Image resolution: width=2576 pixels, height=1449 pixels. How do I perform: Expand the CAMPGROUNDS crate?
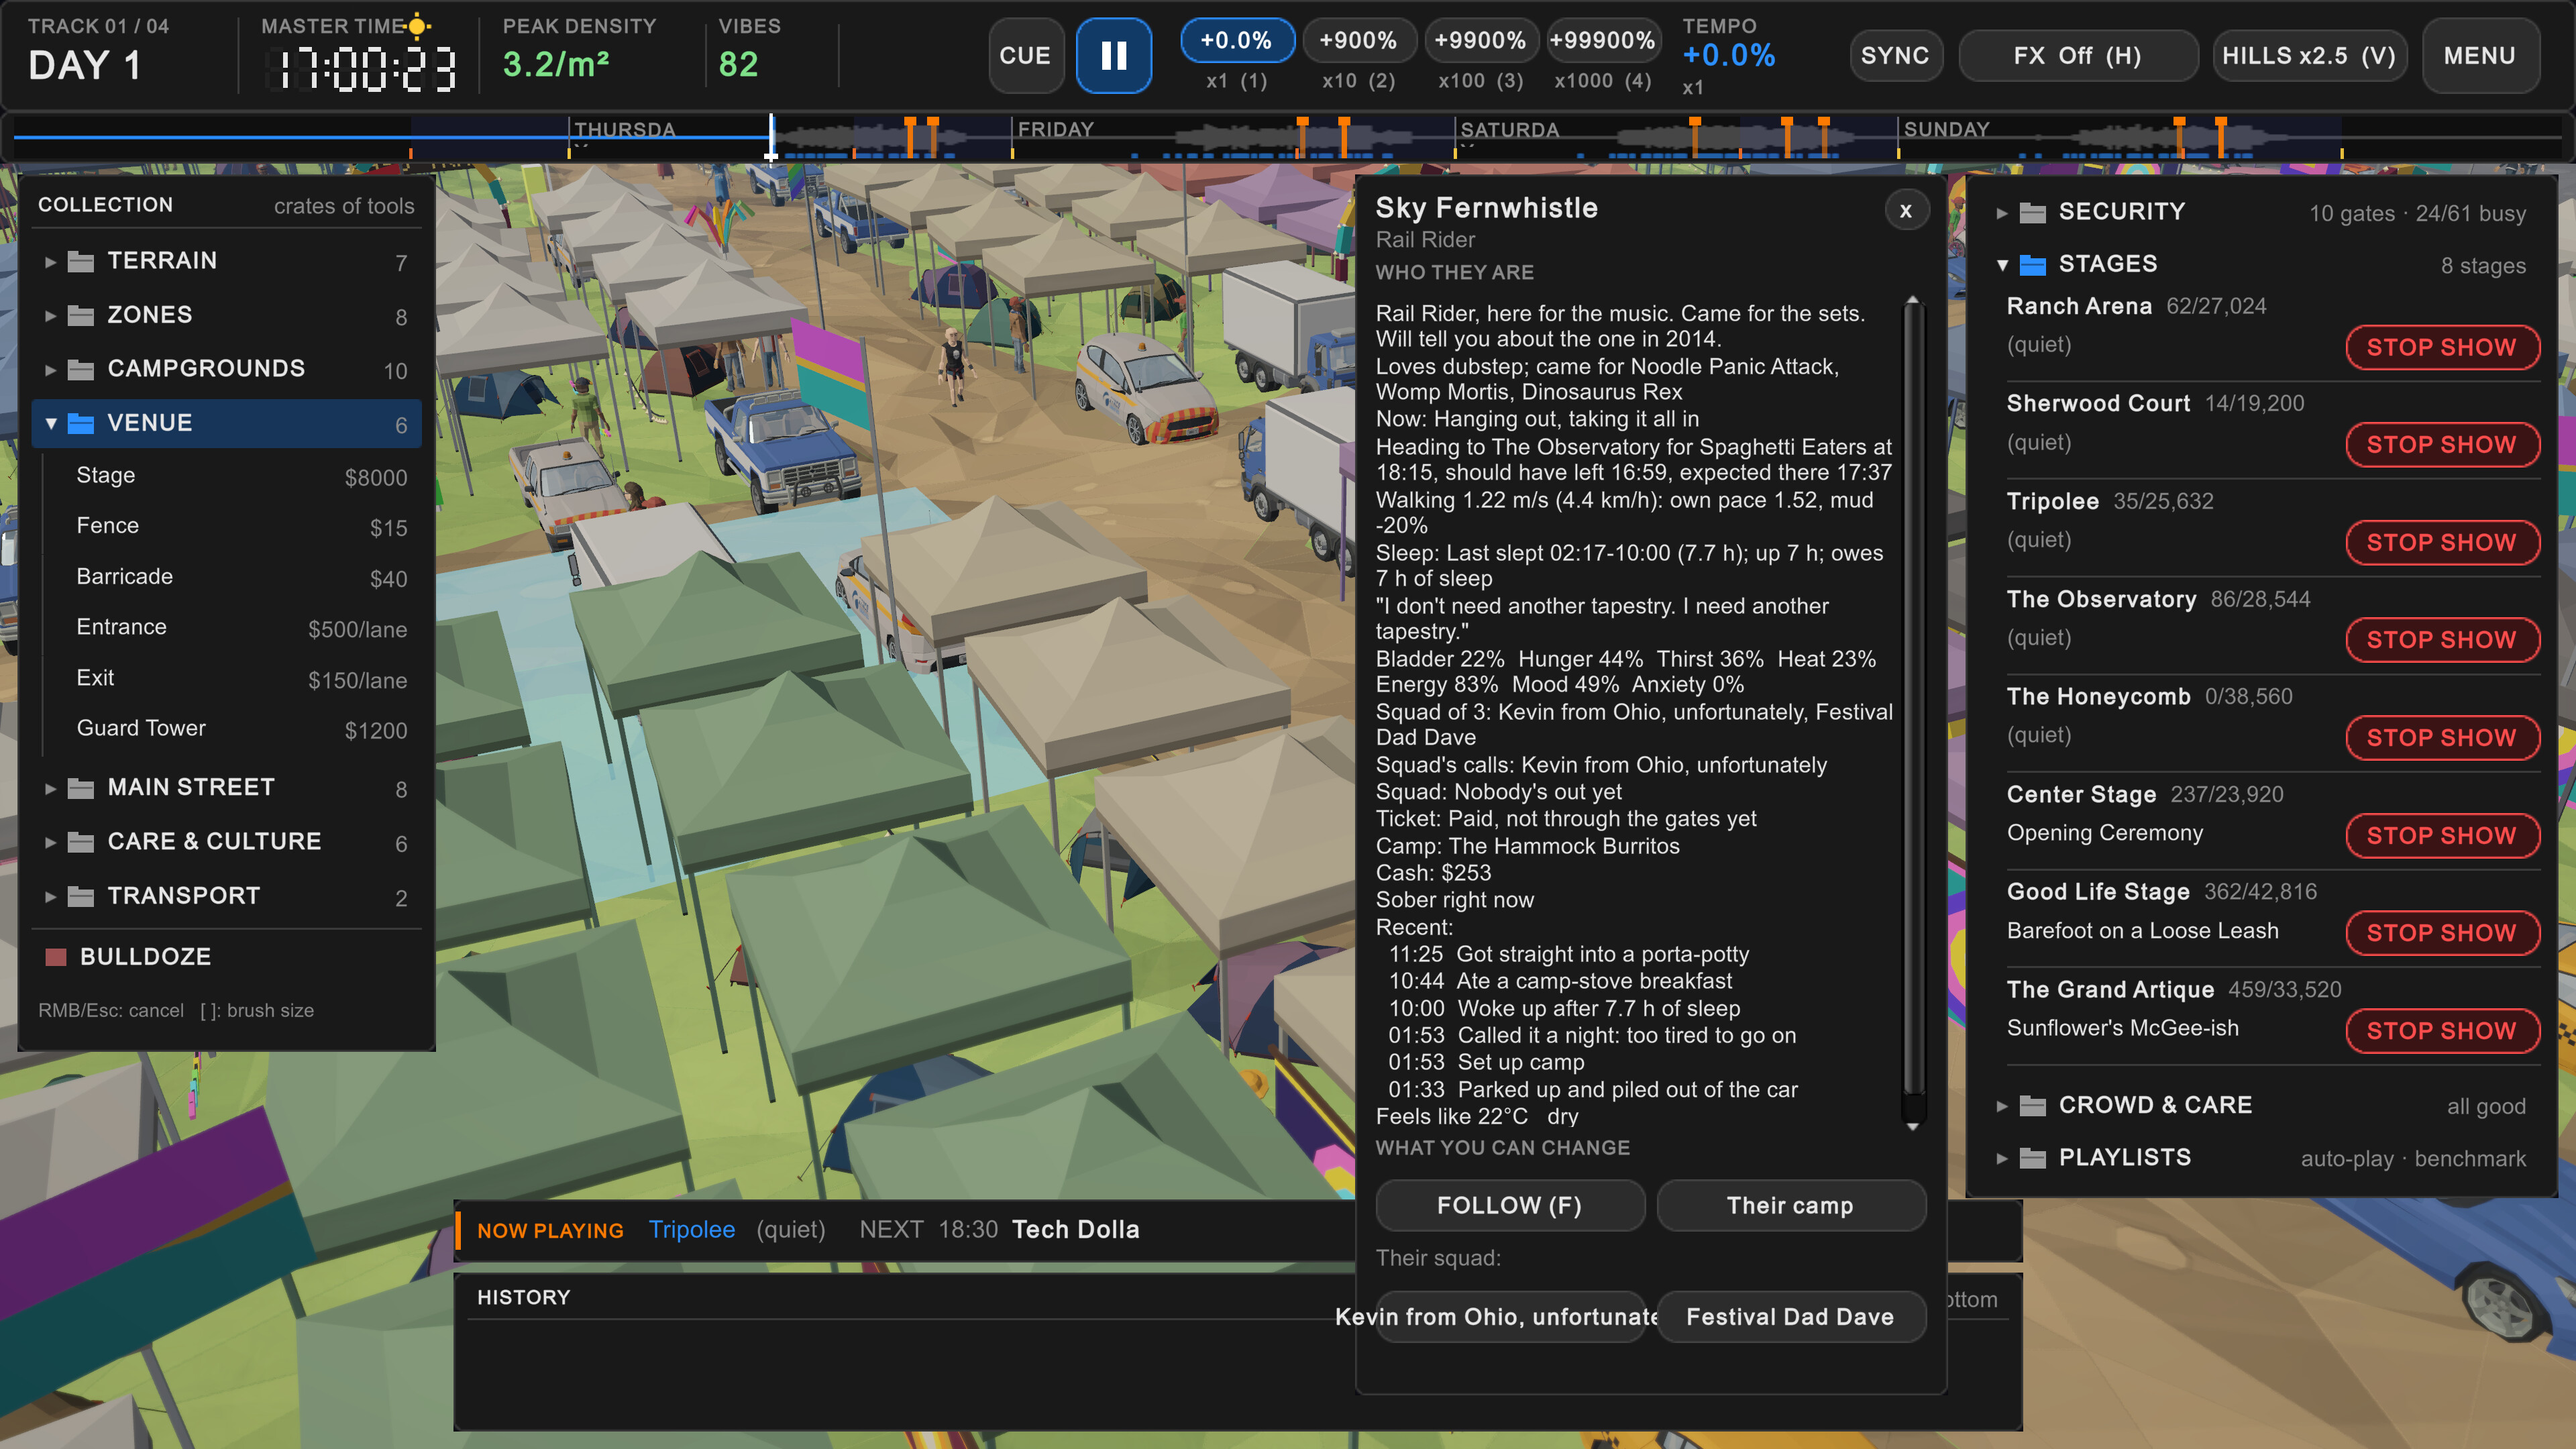click(x=226, y=369)
